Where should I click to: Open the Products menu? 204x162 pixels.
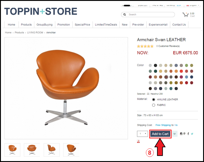[26, 25]
